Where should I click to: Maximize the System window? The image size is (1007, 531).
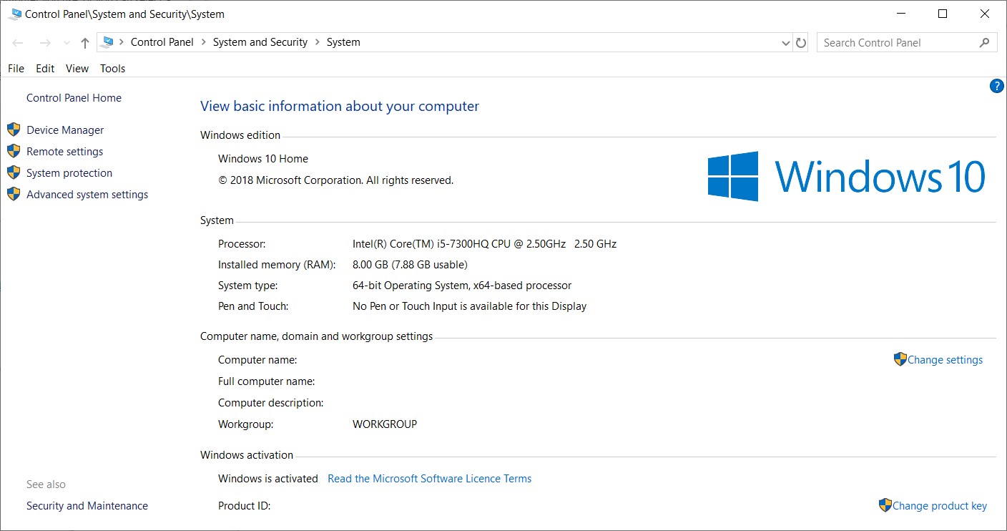pyautogui.click(x=943, y=14)
